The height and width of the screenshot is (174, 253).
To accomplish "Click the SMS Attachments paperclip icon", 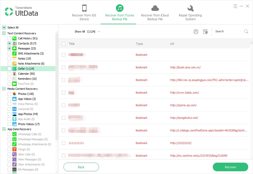I will pos(14,53).
